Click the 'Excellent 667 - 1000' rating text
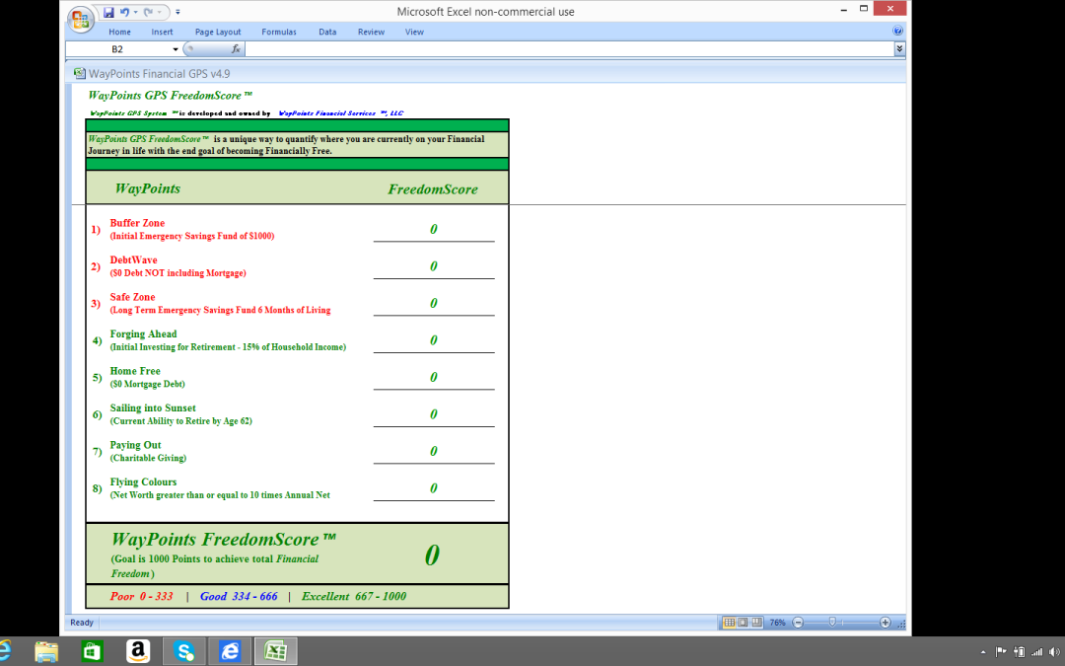 coord(354,596)
